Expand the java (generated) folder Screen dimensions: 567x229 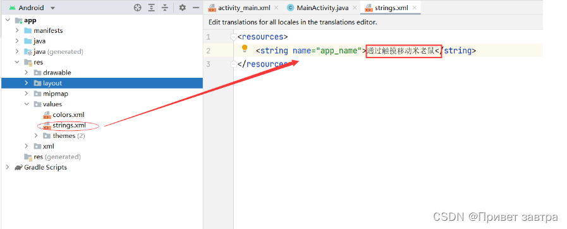(17, 52)
